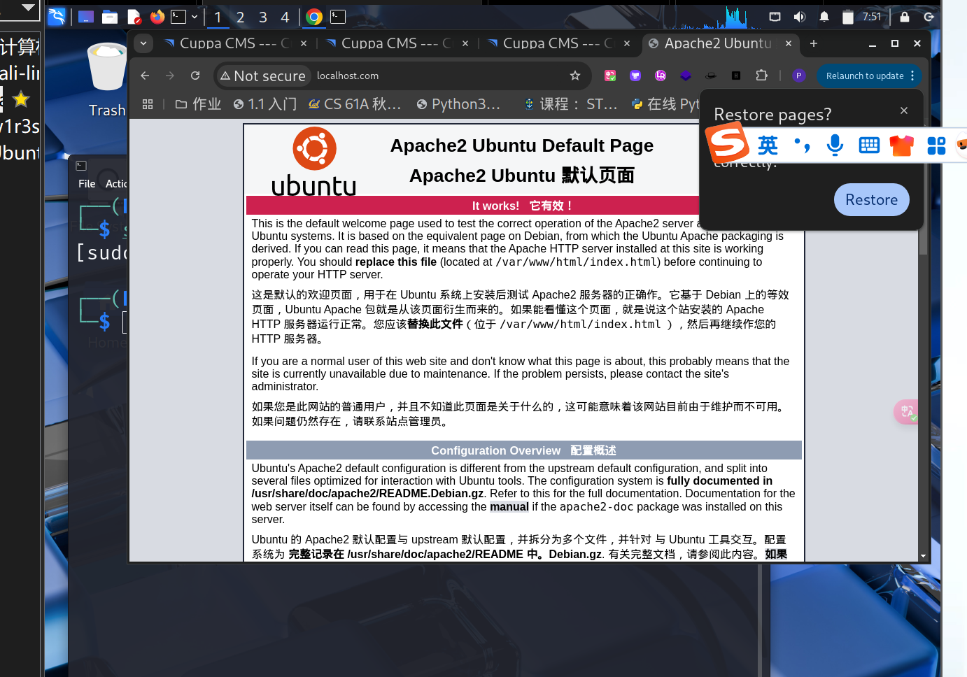Click the battery power icon

click(x=847, y=17)
